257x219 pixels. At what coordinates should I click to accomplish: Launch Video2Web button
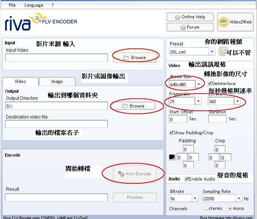click(x=235, y=22)
